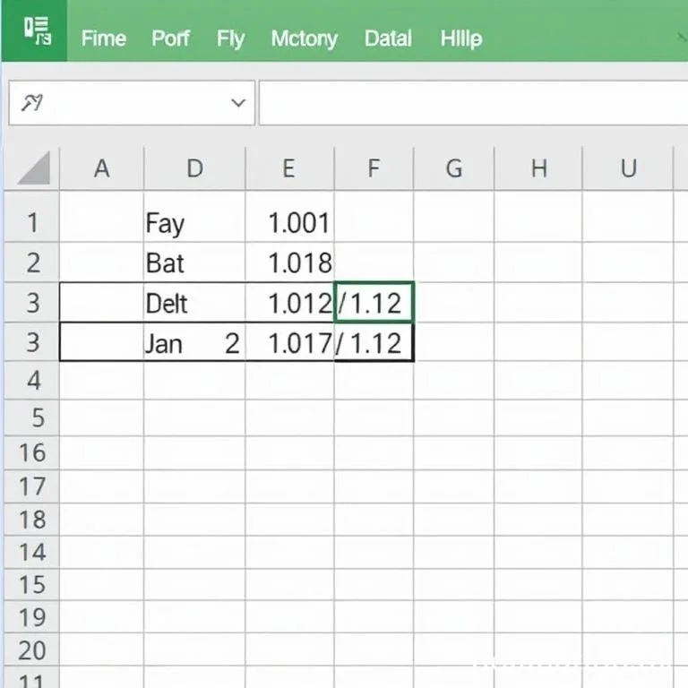The image size is (688, 688).
Task: Switch to the Mctony tab
Action: pos(304,39)
